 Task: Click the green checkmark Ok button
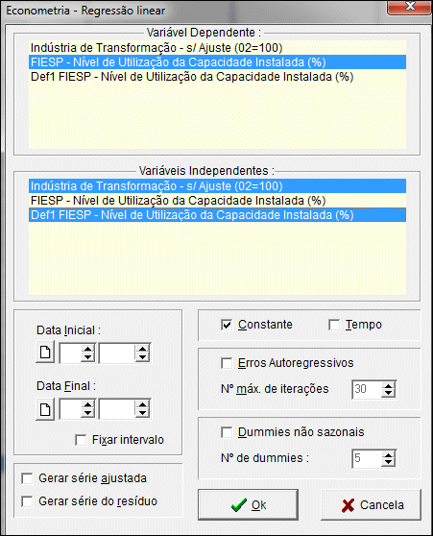coord(248,505)
